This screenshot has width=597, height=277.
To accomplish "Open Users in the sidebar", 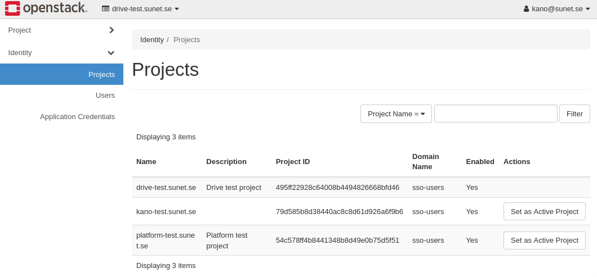I will 105,96.
